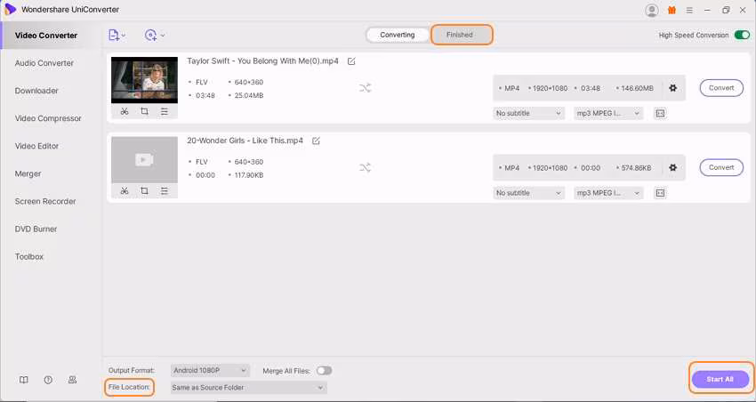
Task: Open effects list icon for Wonder Girls video
Action: 165,191
